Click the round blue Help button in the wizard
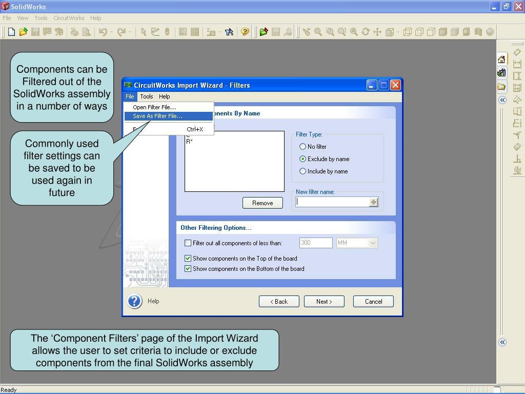This screenshot has width=525, height=394. pos(135,301)
